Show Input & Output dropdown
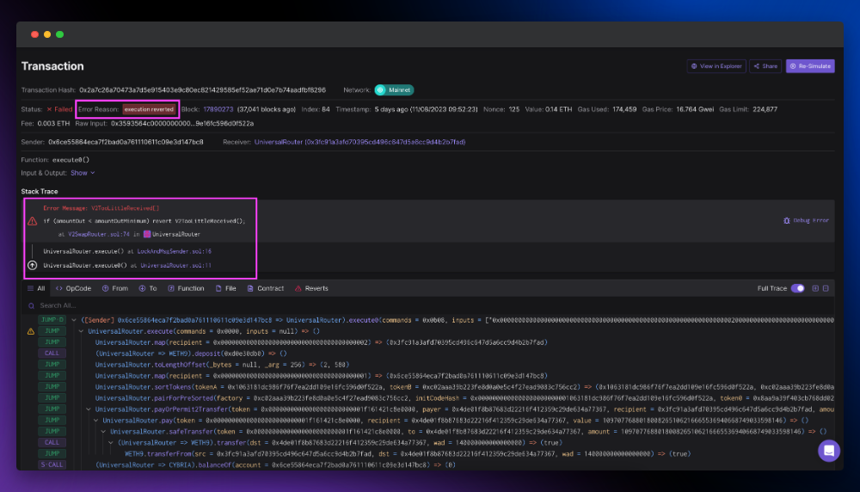The height and width of the screenshot is (492, 860). [83, 173]
